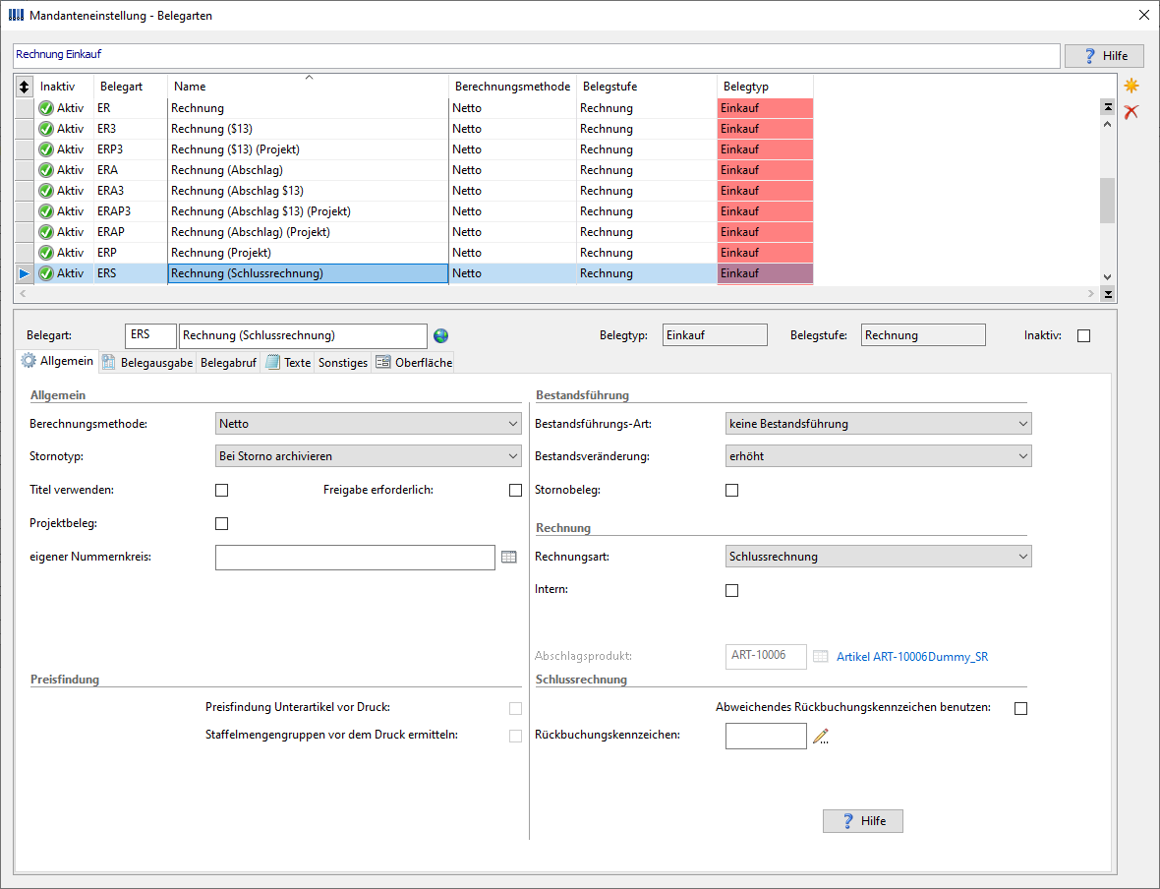Jump to first record with the top scroll icon
1160x889 pixels.
pyautogui.click(x=1108, y=107)
